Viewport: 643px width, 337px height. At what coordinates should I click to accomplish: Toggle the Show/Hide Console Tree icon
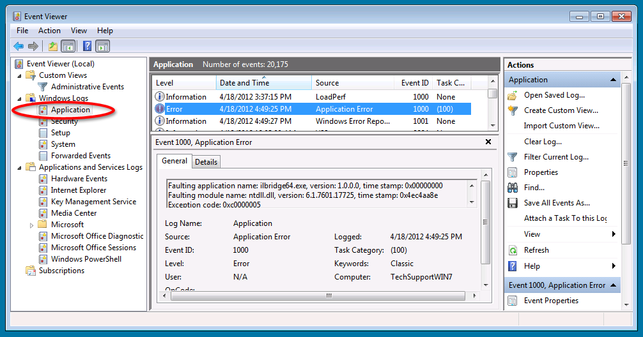coord(68,46)
